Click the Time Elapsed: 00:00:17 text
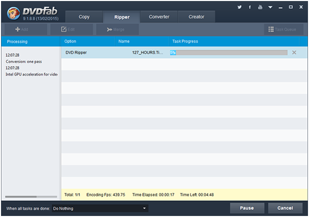The image size is (309, 217). (153, 195)
